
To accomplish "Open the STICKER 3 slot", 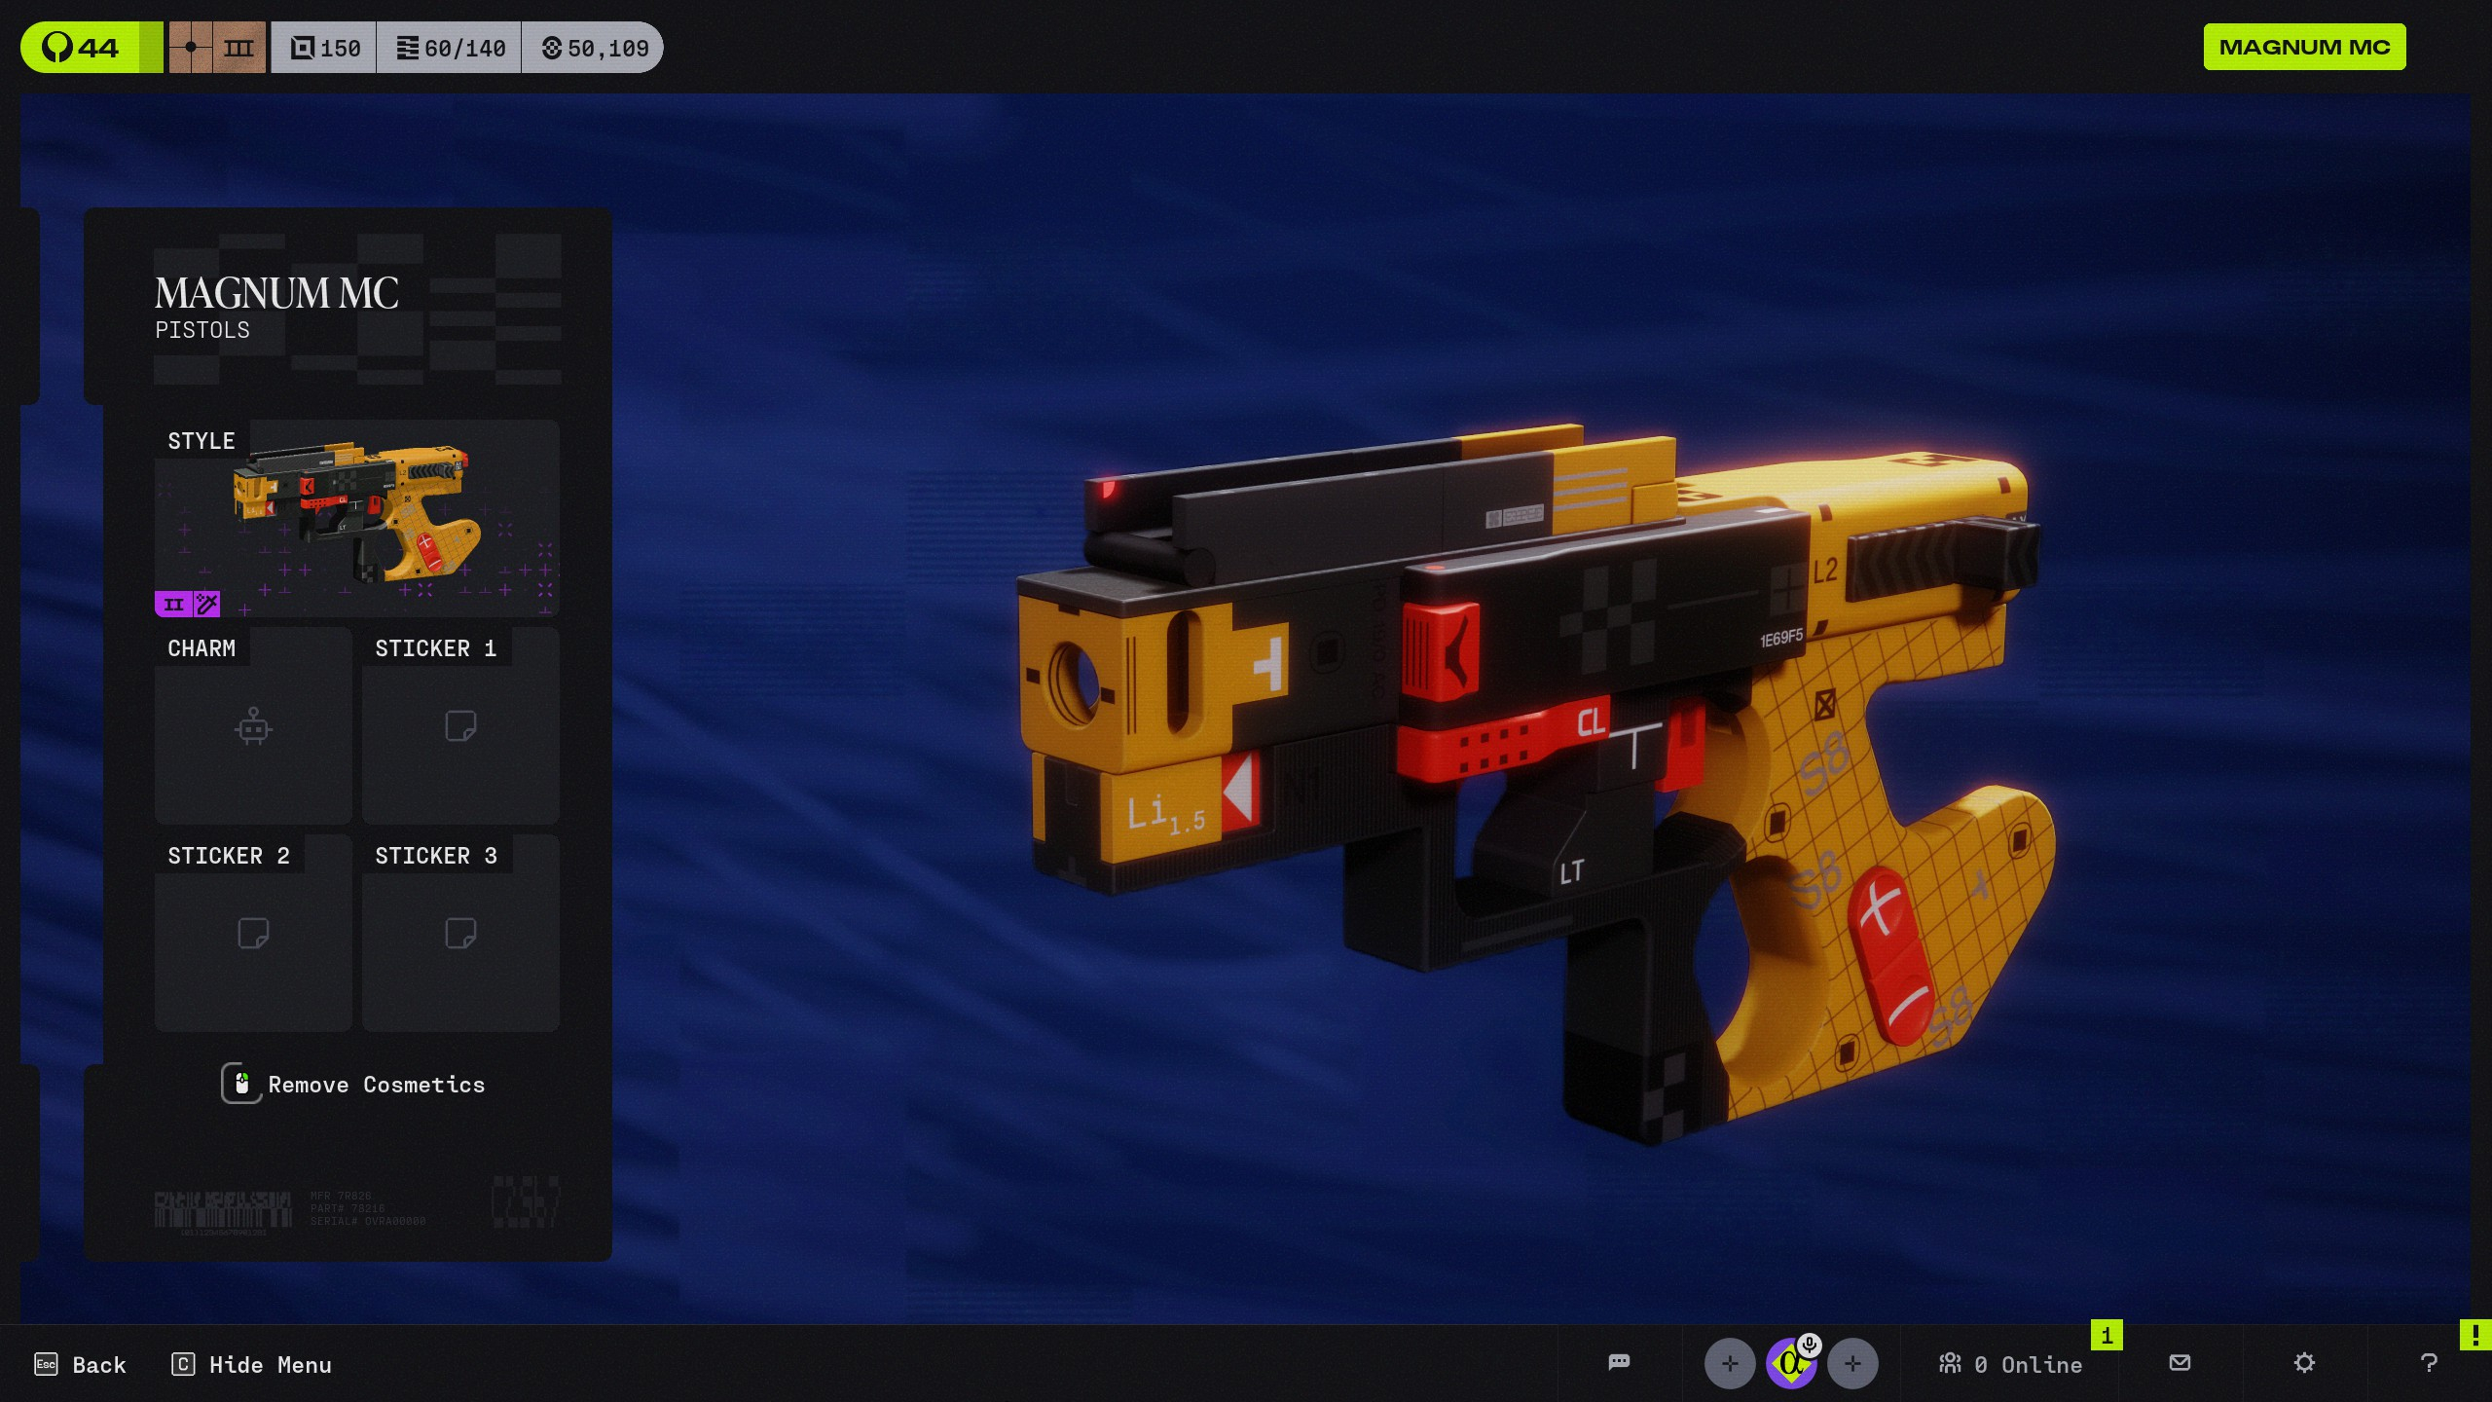I will pos(460,934).
